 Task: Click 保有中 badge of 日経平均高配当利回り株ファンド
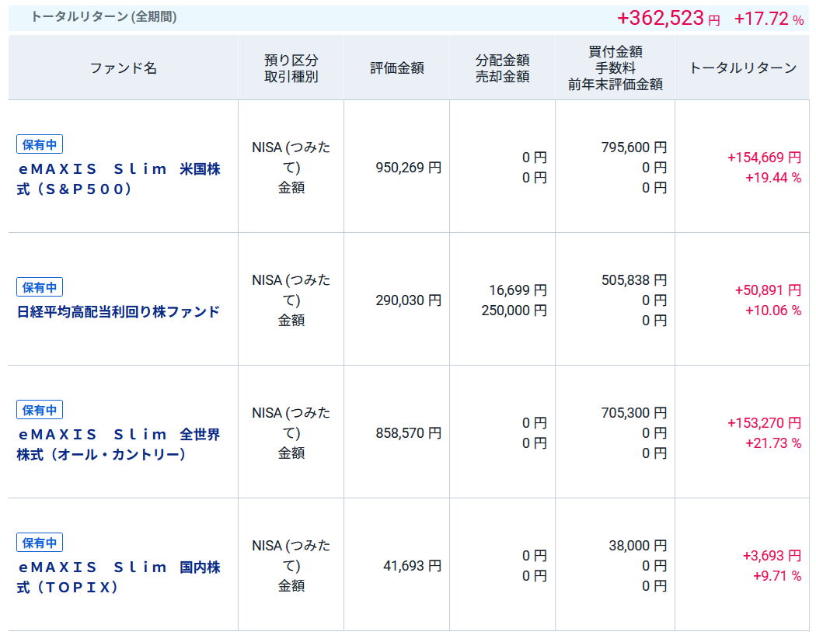click(x=40, y=287)
